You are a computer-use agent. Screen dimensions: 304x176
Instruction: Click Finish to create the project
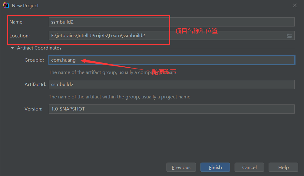[215, 167]
